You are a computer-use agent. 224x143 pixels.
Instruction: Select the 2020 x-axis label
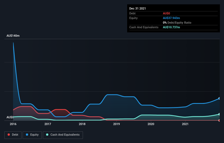pos(151,124)
